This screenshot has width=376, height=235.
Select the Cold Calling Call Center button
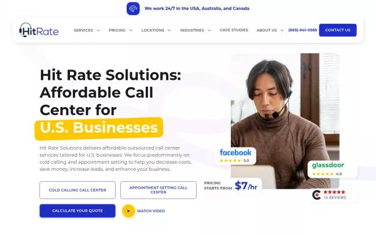pyautogui.click(x=78, y=190)
